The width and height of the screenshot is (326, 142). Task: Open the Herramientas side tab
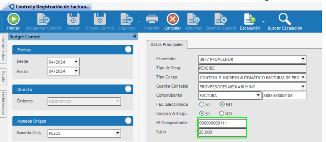[x=3, y=48]
